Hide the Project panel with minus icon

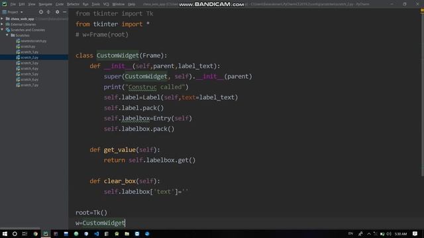(x=65, y=12)
